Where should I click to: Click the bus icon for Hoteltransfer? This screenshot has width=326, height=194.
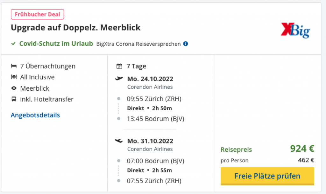(x=14, y=99)
